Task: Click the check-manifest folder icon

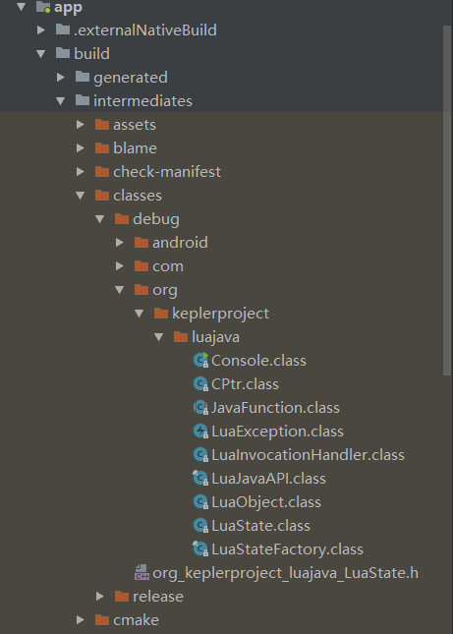Action: (x=102, y=171)
